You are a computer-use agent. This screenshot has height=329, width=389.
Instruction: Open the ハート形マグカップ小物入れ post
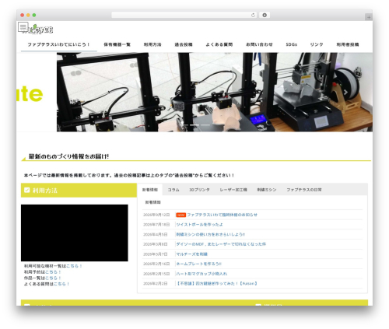click(x=202, y=274)
